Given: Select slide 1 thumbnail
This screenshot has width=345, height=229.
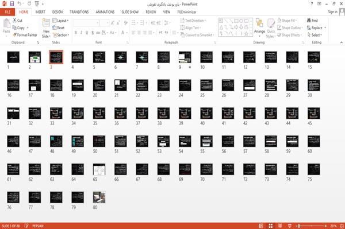Looking at the screenshot, I should click(13, 57).
